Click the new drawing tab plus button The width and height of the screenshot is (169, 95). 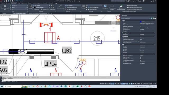pyautogui.click(x=51, y=13)
